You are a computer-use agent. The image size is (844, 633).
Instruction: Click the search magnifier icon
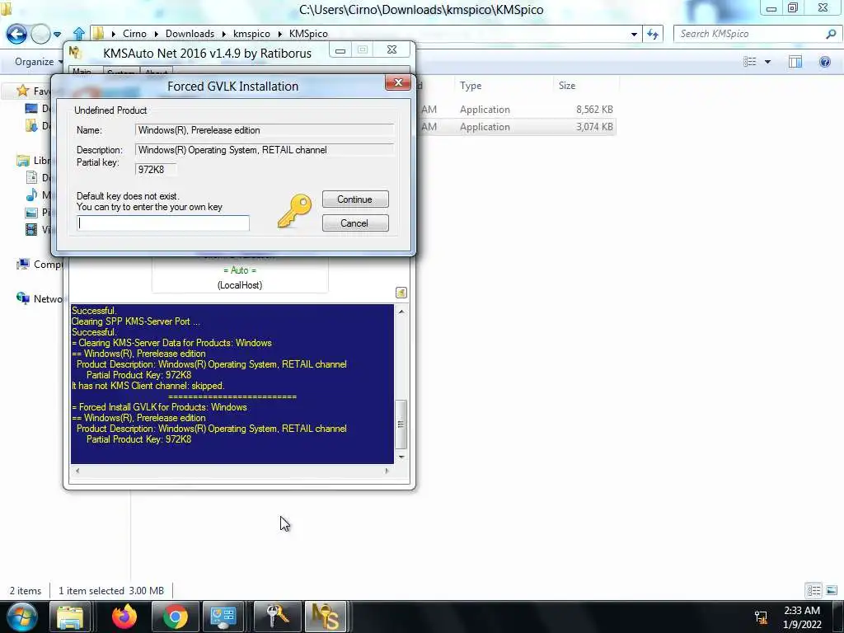pyautogui.click(x=831, y=34)
